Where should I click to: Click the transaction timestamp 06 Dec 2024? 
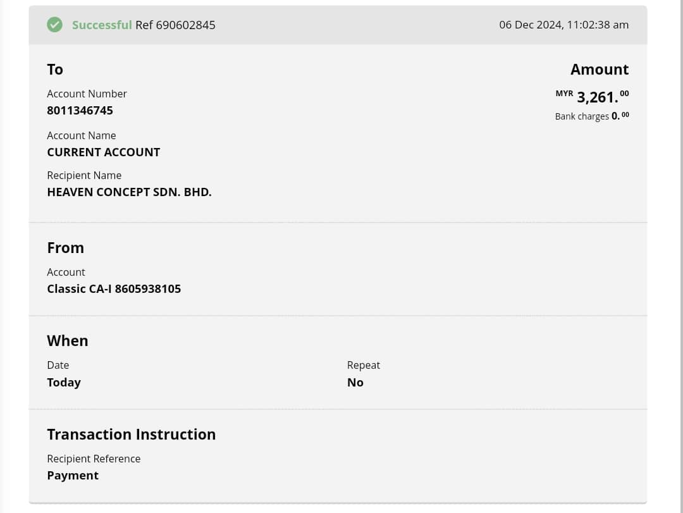[x=563, y=25]
